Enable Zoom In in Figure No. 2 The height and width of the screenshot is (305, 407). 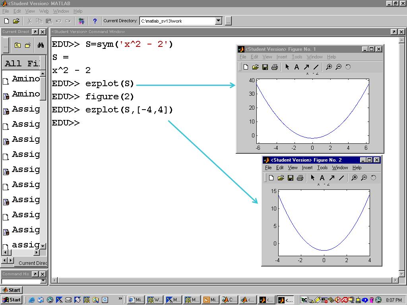(354, 178)
